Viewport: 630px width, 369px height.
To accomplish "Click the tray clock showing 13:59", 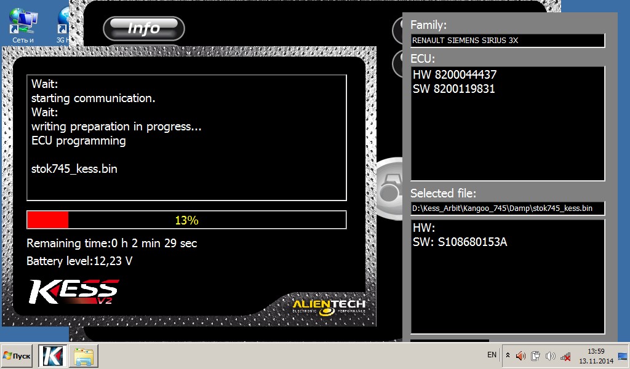I will [596, 356].
